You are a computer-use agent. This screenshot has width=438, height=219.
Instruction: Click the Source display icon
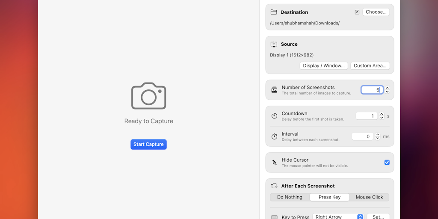click(274, 44)
